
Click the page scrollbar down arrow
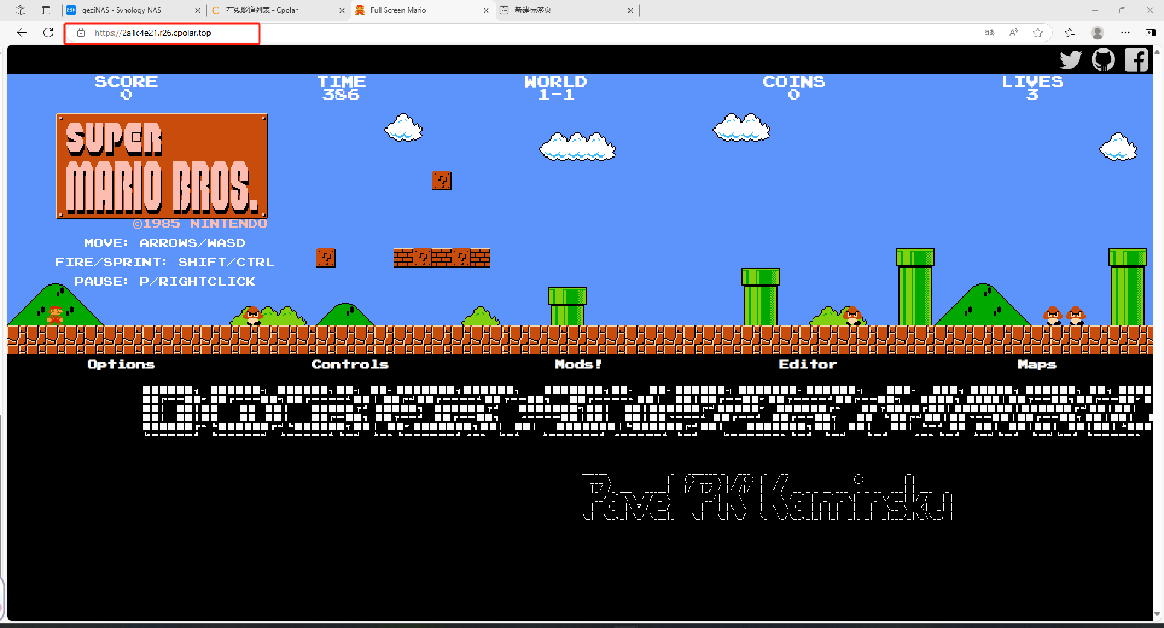(x=1157, y=614)
